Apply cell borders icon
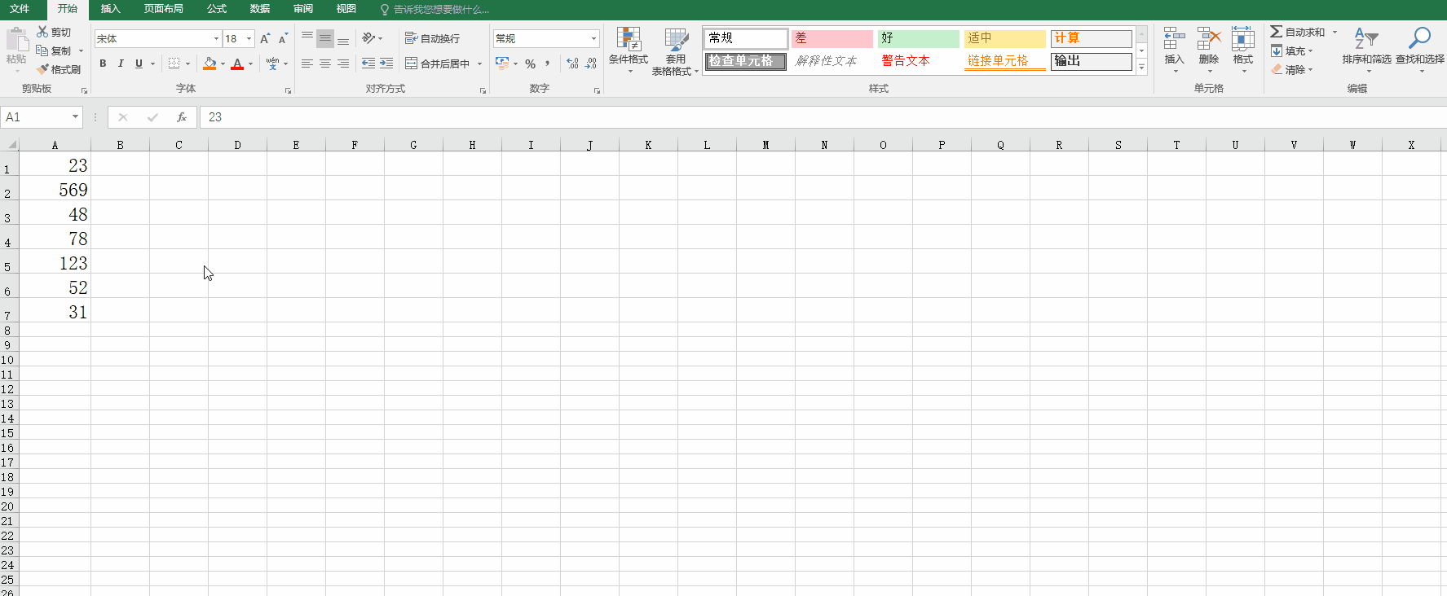 pos(174,64)
